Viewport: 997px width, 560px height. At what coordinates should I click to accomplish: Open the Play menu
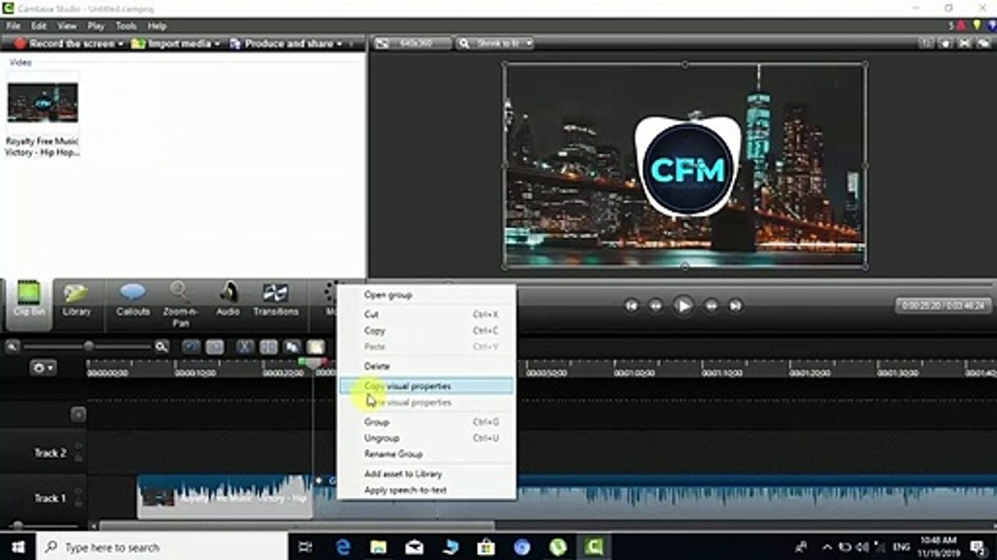click(x=96, y=26)
